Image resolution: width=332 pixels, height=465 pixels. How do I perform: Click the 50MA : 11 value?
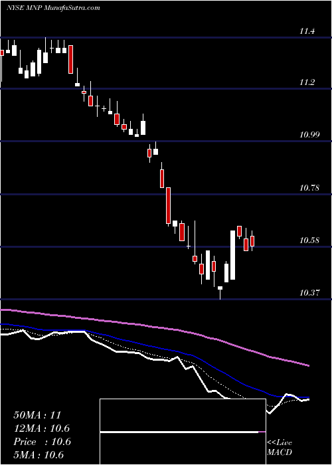click(37, 415)
